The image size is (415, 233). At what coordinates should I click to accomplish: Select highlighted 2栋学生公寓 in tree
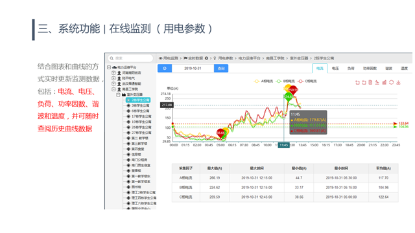pyautogui.click(x=138, y=100)
